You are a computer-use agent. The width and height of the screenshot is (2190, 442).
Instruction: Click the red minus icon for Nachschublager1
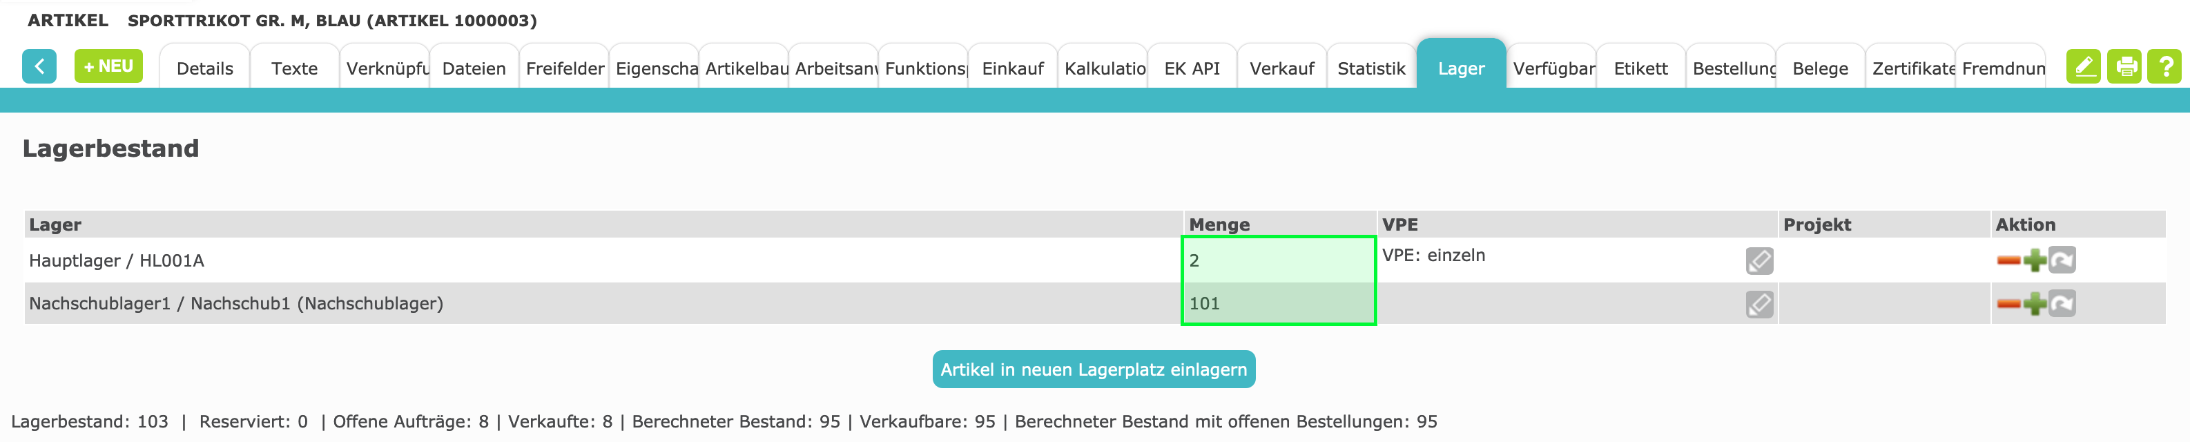2008,303
